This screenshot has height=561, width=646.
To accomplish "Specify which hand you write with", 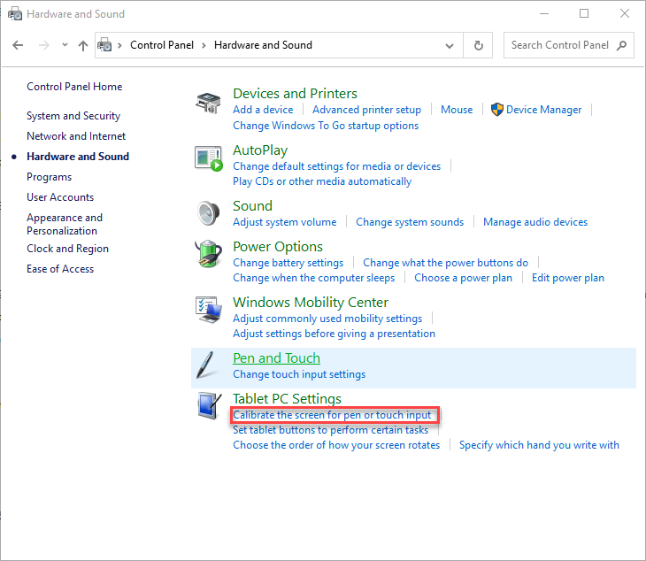I will (x=539, y=445).
